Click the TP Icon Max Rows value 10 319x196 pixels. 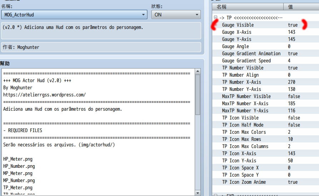pos(290,139)
